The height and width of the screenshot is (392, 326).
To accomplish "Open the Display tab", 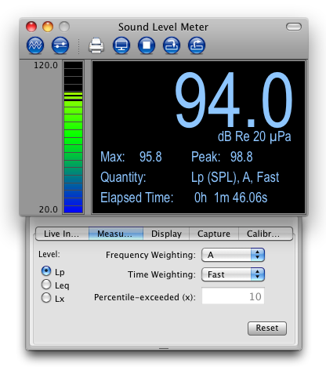I will (166, 234).
